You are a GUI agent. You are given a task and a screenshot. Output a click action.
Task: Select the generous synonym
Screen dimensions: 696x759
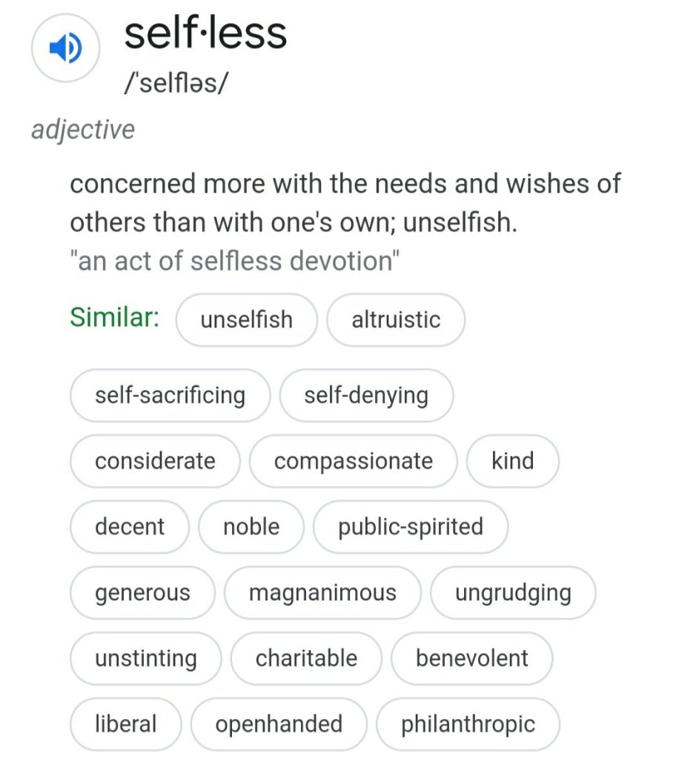142,592
